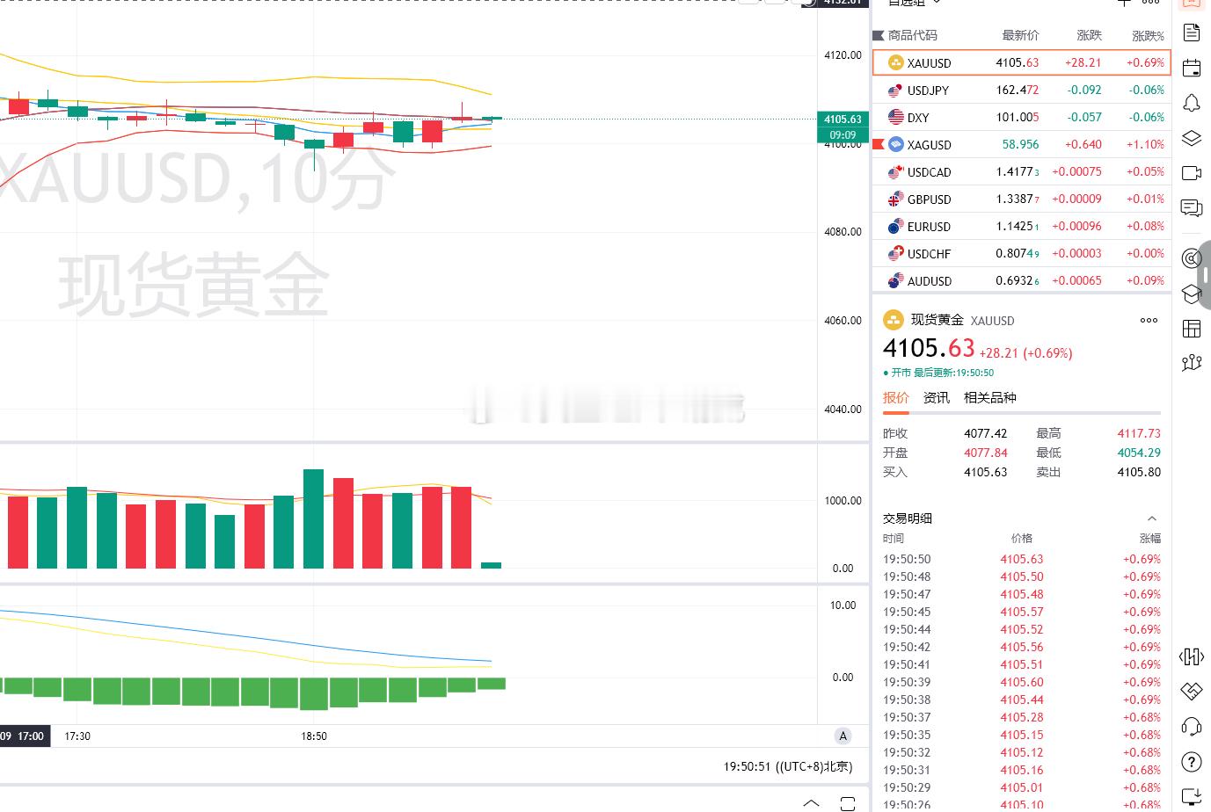1211x812 pixels.
Task: Open the video camera sidebar icon
Action: pyautogui.click(x=1192, y=173)
